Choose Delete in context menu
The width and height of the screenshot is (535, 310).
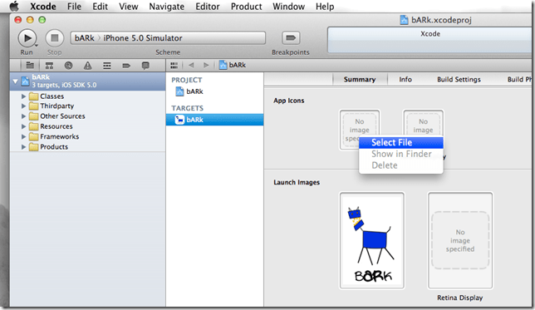click(401, 165)
